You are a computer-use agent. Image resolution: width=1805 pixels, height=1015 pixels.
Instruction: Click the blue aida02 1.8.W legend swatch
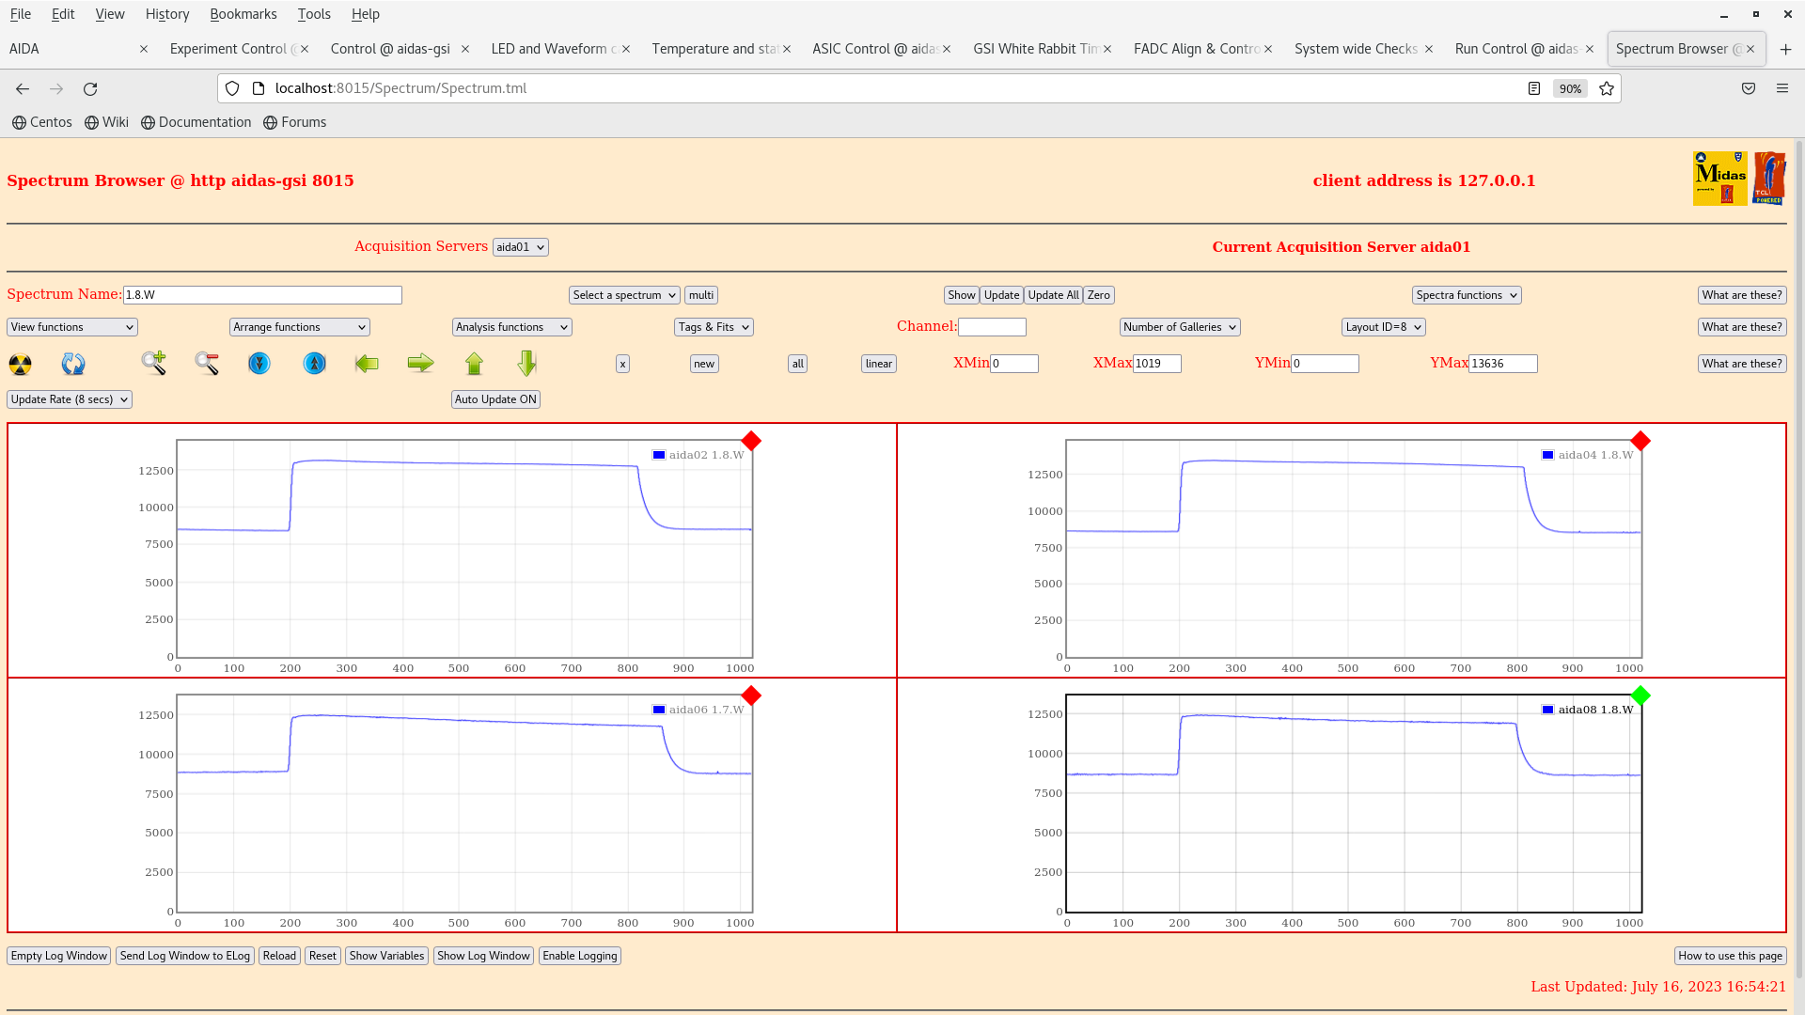click(x=659, y=455)
